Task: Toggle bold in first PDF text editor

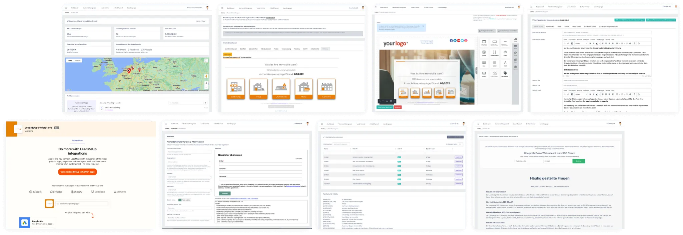Action: tap(590, 43)
